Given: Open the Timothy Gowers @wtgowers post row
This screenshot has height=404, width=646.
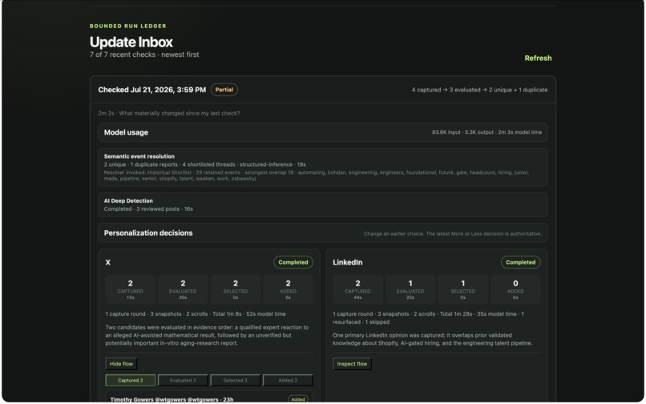Looking at the screenshot, I should (208, 398).
